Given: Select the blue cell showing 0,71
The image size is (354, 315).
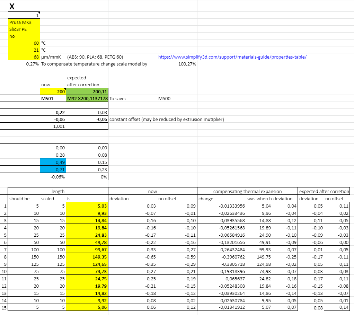Looking at the screenshot, I should [53, 169].
